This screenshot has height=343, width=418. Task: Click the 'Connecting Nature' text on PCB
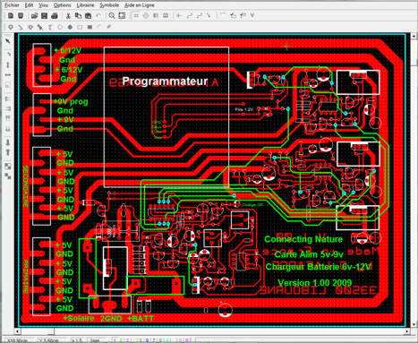point(303,239)
